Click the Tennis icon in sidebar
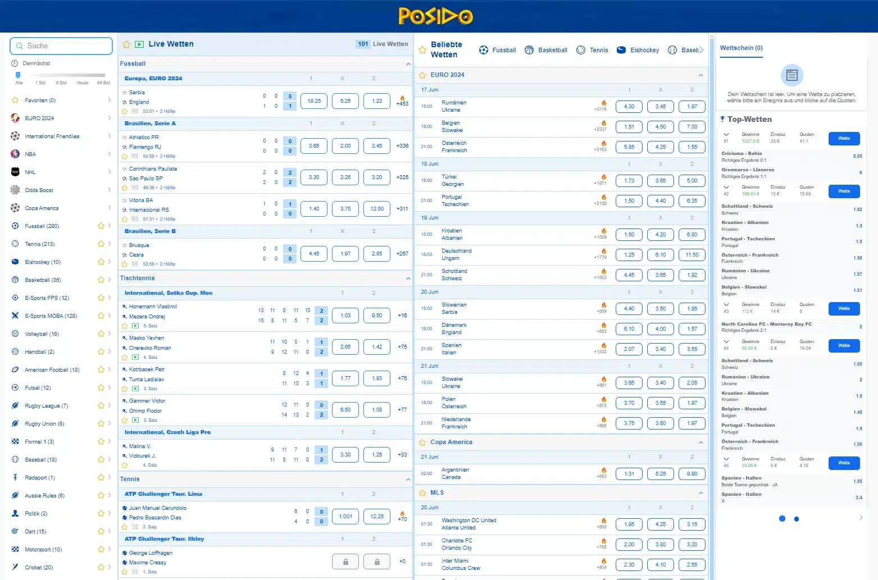The image size is (878, 580). (15, 244)
